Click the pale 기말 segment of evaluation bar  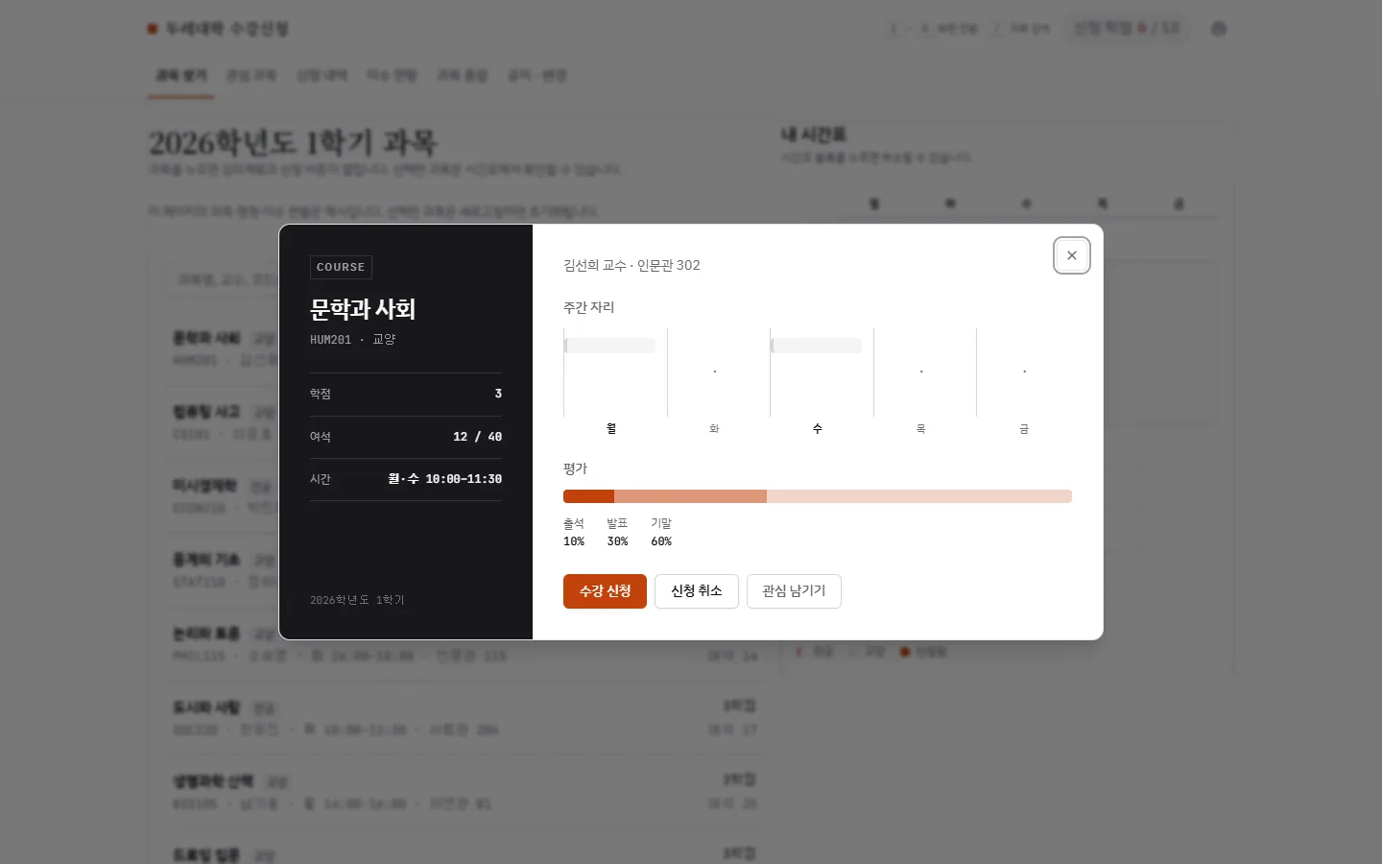click(919, 496)
